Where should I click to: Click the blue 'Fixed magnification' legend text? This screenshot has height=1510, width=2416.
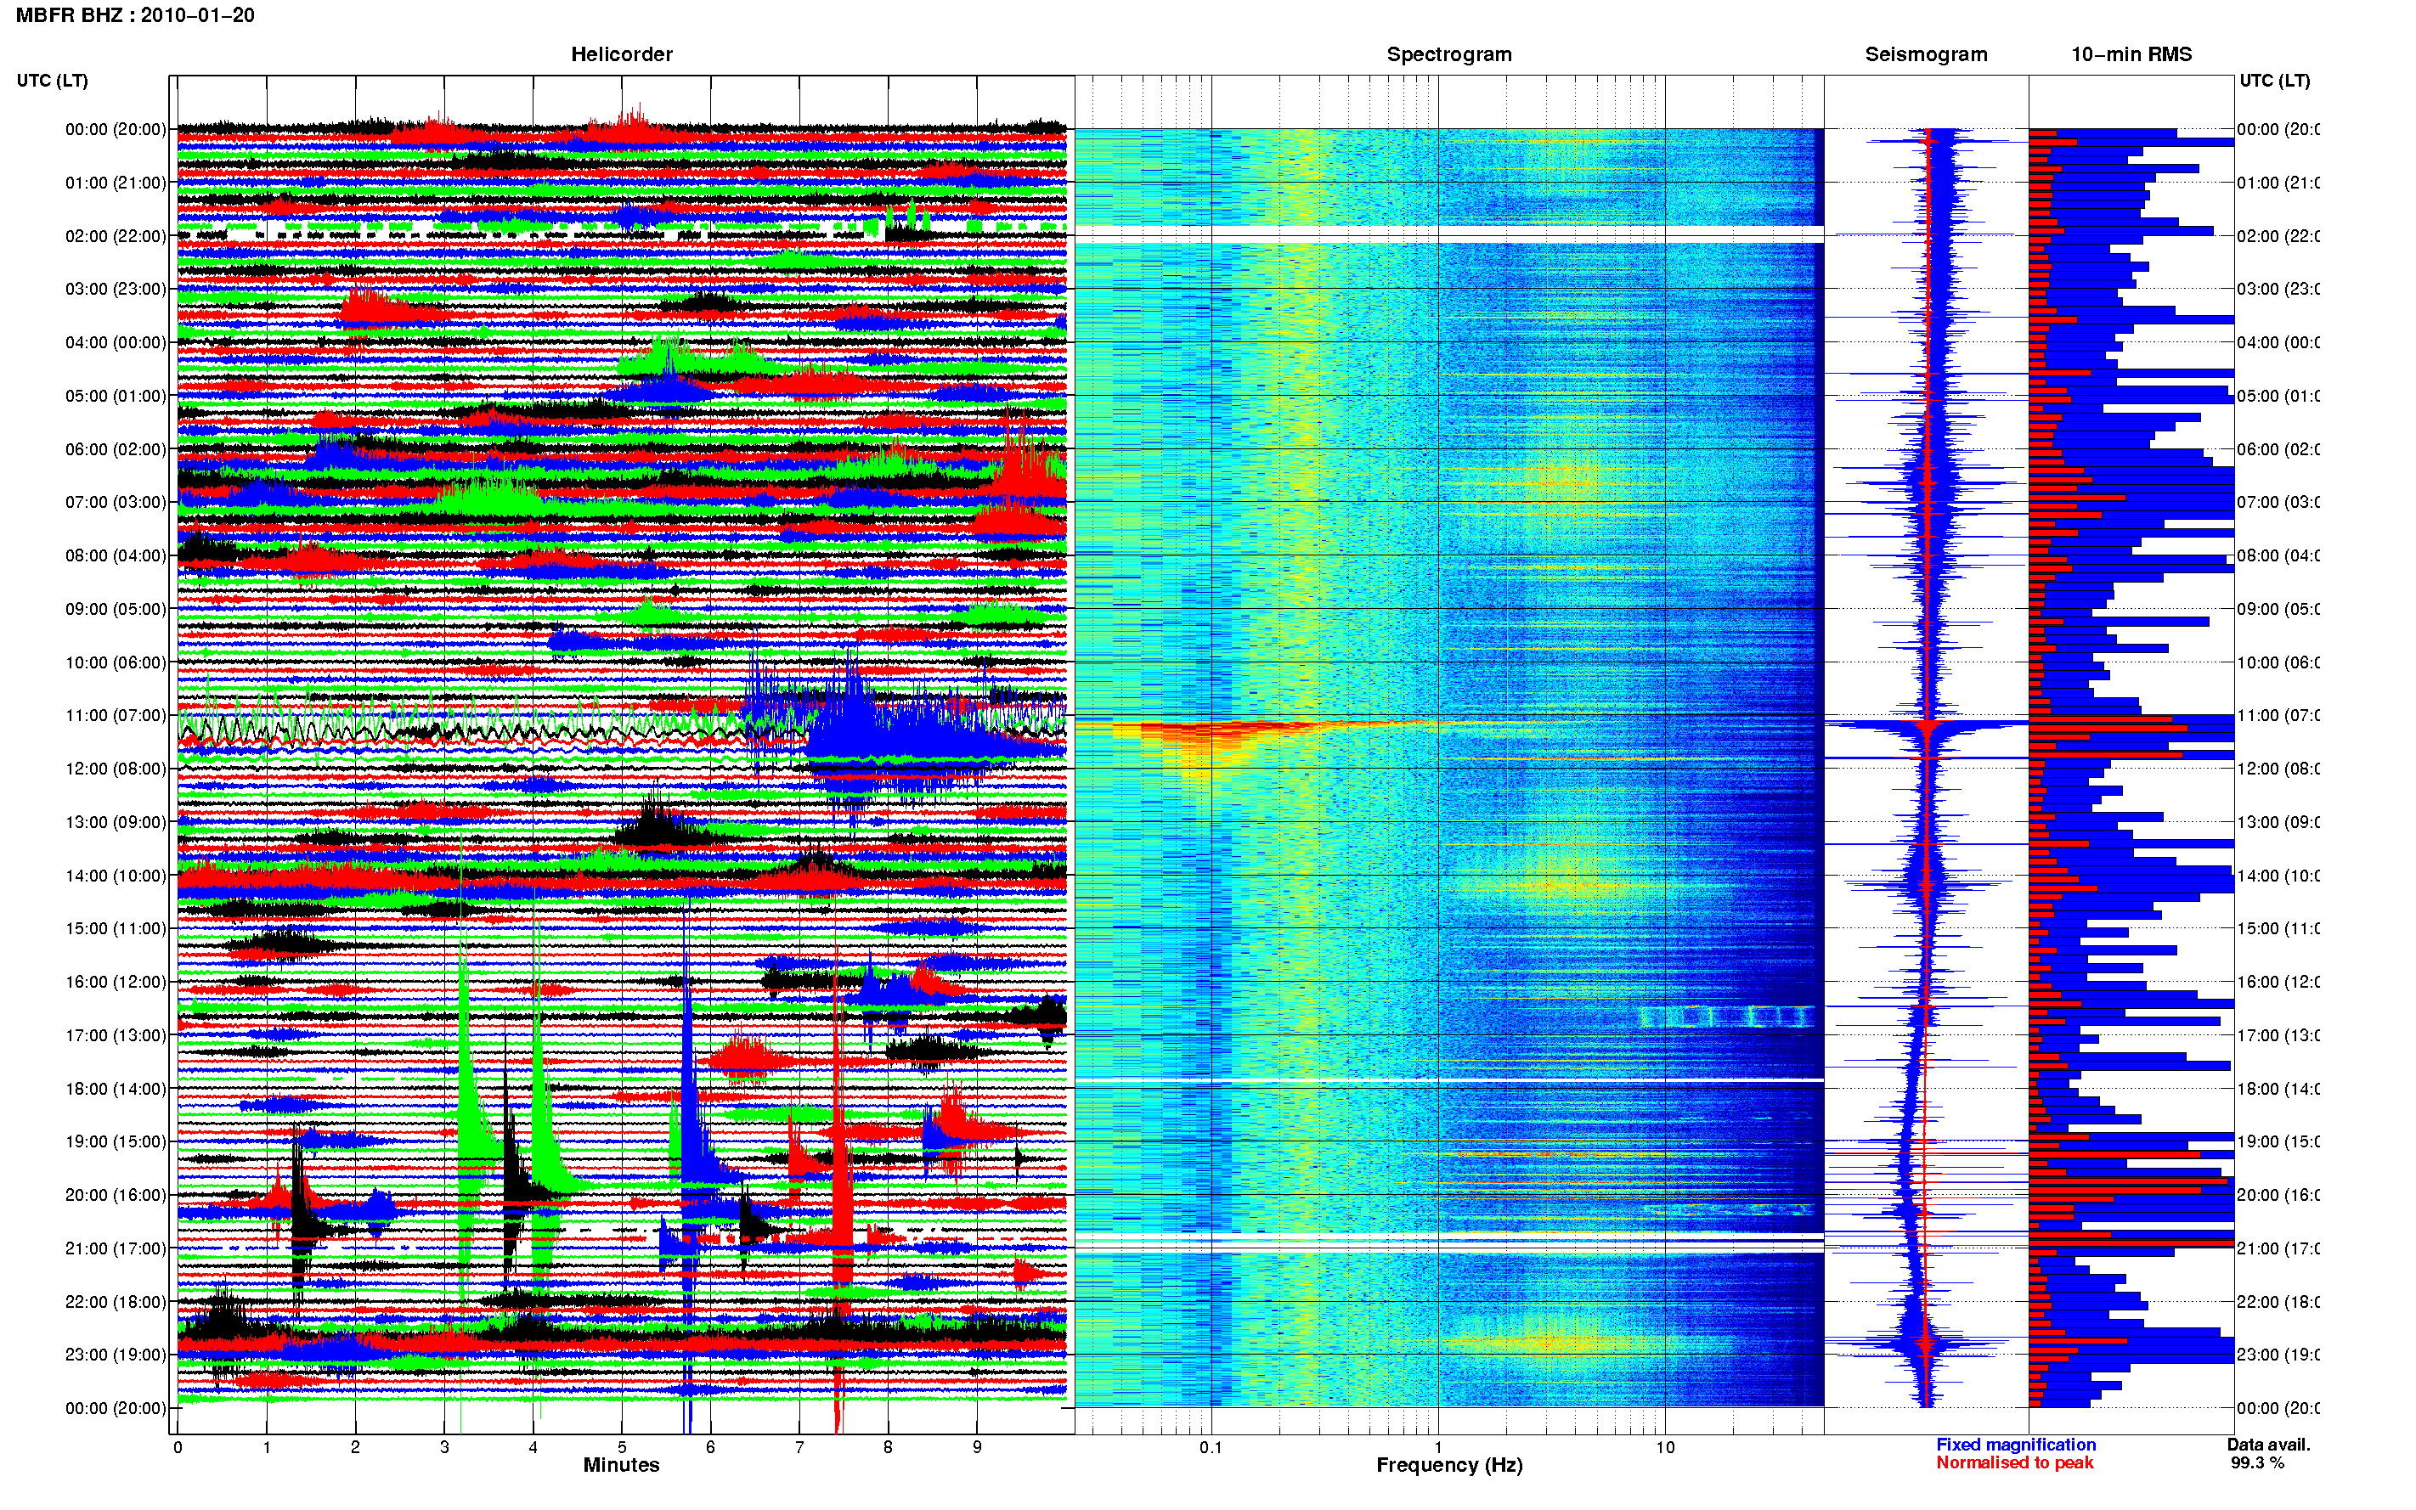[x=2016, y=1444]
